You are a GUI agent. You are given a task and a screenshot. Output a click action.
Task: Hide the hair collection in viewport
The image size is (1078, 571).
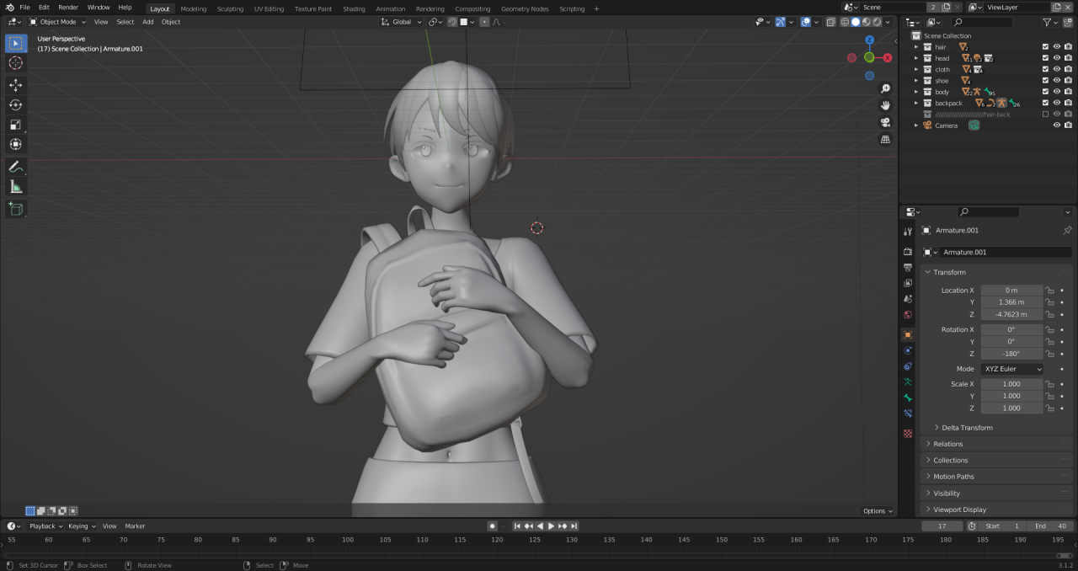click(x=1056, y=47)
